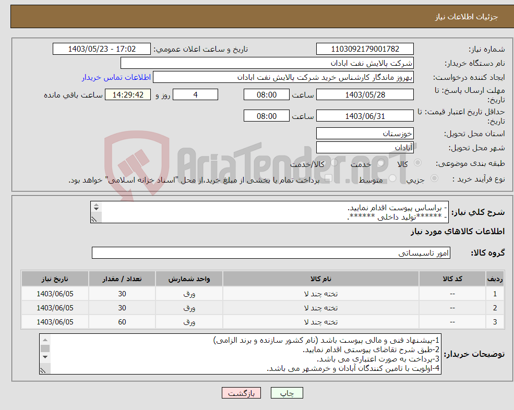Click up arrow of توضیحات خریدار scrollbar

point(45,340)
